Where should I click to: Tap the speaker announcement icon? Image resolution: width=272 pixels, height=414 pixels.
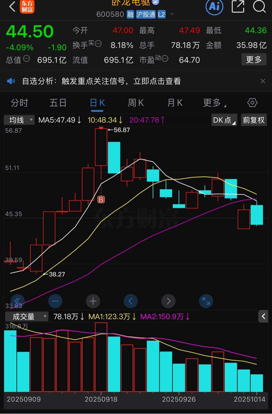click(x=11, y=81)
